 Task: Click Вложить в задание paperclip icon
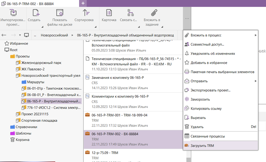click(154, 13)
